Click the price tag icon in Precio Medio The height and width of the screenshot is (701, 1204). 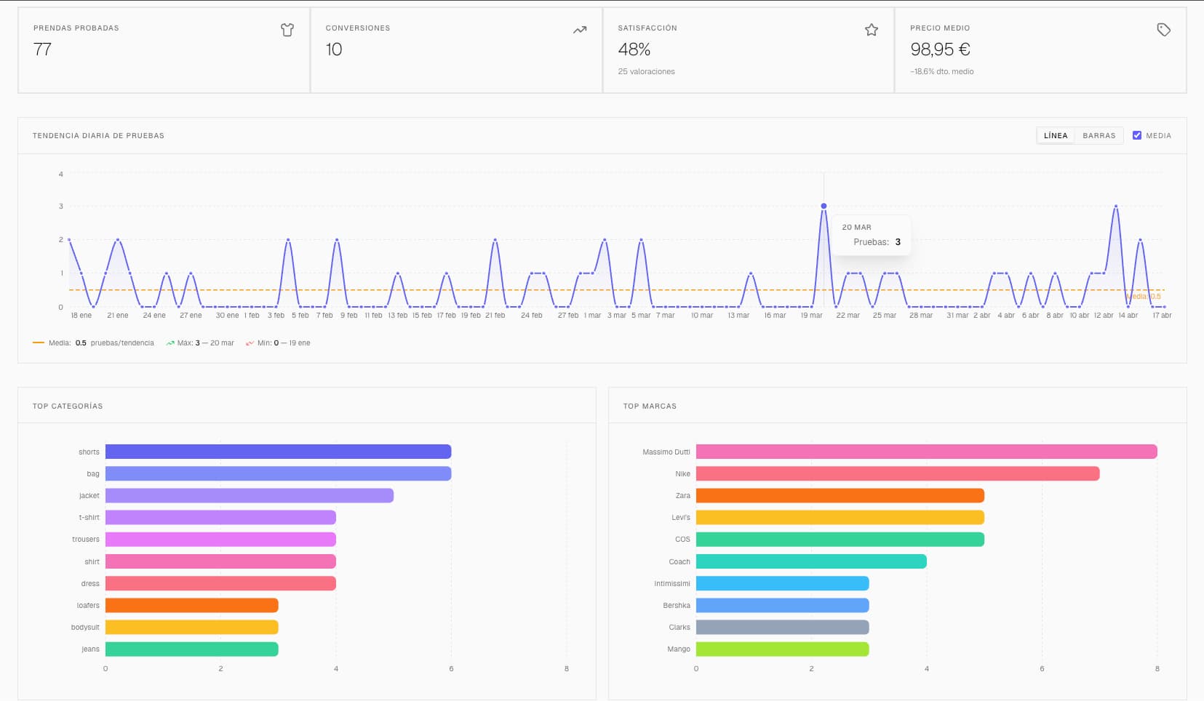1163,30
